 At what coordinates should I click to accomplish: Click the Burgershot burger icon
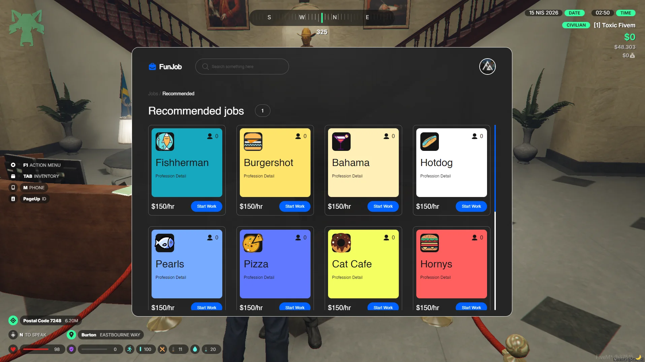point(253,141)
